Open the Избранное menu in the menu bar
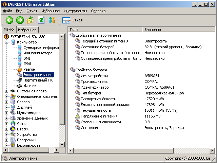The image size is (217, 163). (x=51, y=11)
